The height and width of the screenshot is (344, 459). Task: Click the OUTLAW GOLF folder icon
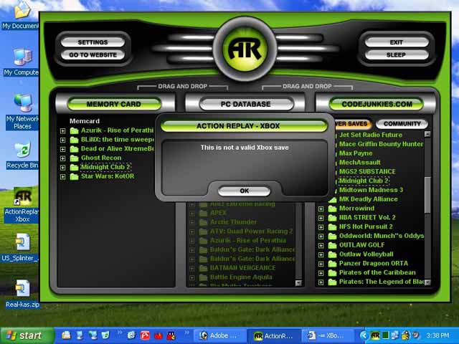pos(332,245)
